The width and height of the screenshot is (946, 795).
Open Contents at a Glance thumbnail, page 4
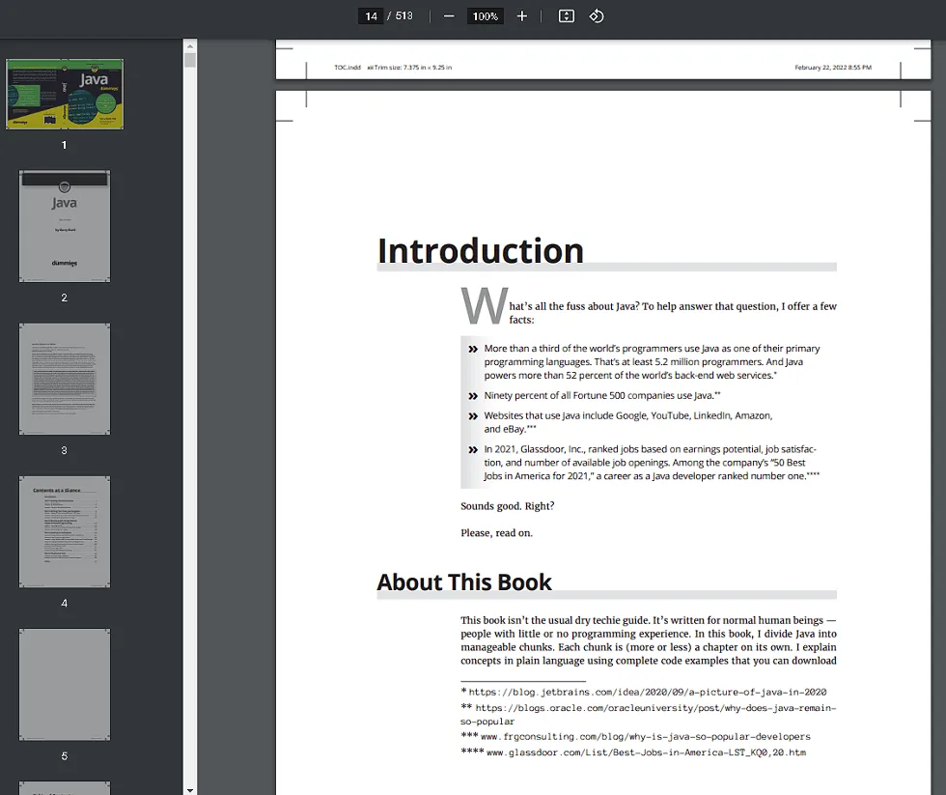pos(65,531)
